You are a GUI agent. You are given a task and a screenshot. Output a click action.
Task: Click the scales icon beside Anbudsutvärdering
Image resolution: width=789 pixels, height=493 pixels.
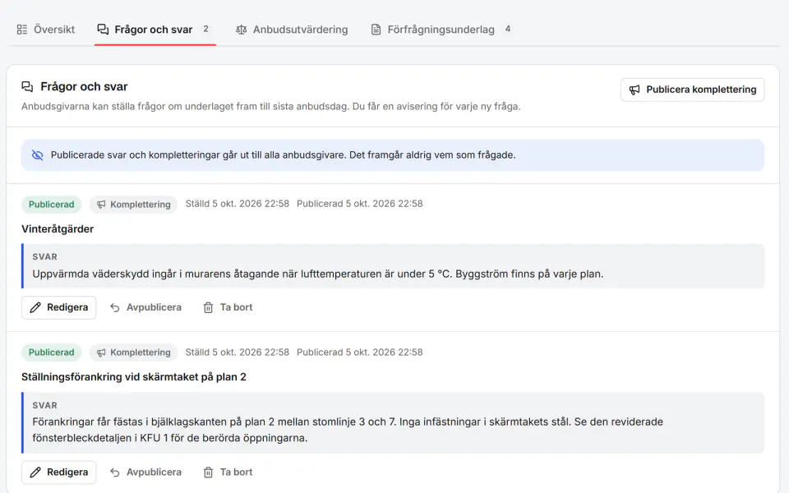pyautogui.click(x=242, y=30)
